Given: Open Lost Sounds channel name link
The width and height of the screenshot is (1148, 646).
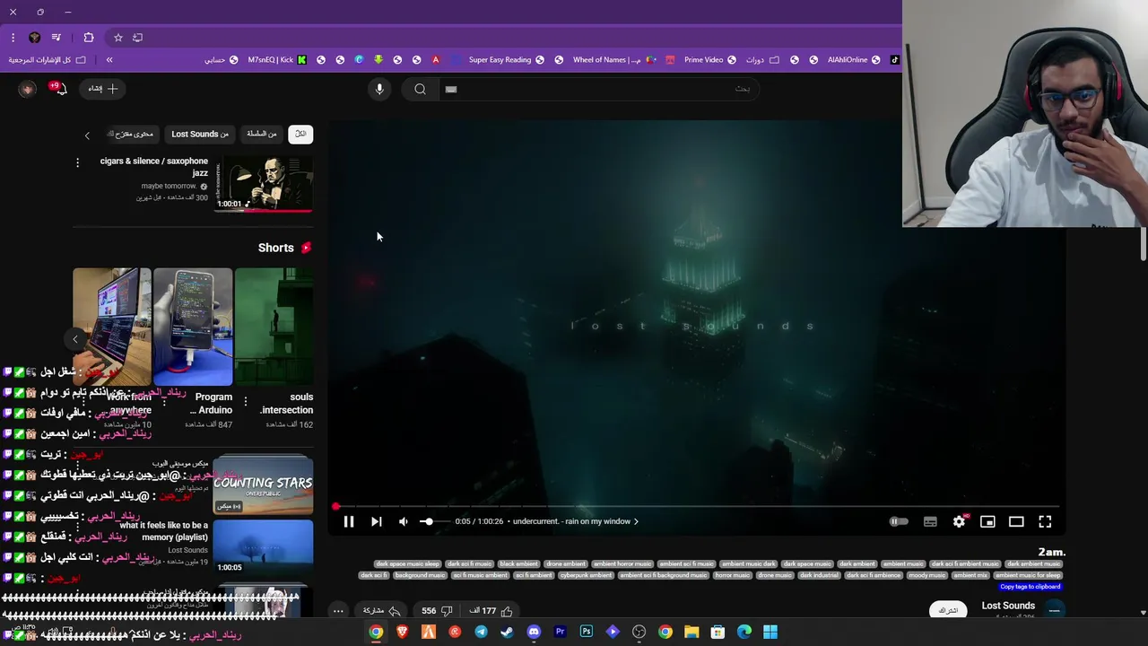Looking at the screenshot, I should [x=1008, y=606].
